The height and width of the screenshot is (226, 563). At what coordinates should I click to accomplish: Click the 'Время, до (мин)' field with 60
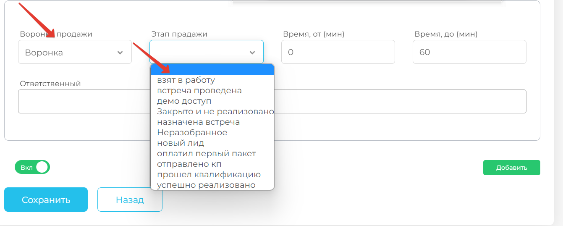(x=469, y=53)
